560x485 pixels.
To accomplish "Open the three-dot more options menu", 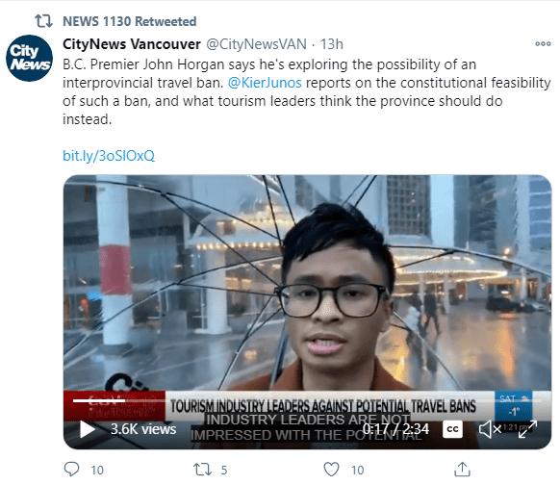I will [x=543, y=44].
